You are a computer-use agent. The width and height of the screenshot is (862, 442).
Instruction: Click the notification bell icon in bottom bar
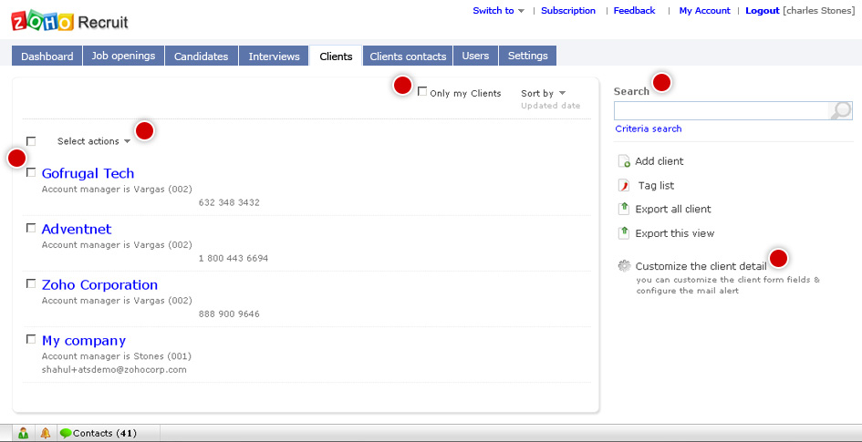[x=46, y=433]
